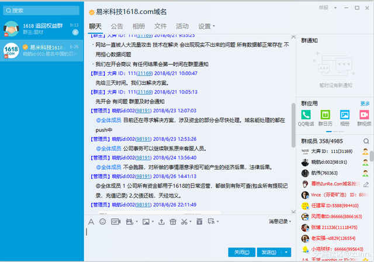Click the gift box icon

(x=173, y=222)
